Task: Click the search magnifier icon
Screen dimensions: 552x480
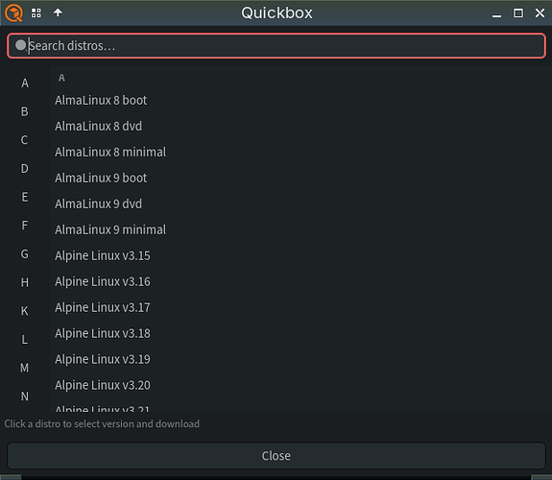Action: pyautogui.click(x=21, y=45)
